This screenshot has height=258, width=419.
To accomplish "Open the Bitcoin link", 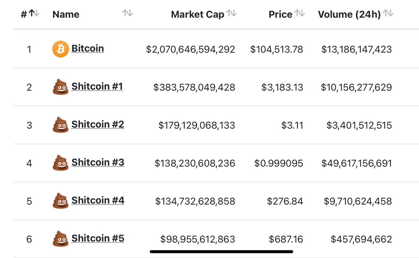I will click(x=88, y=48).
